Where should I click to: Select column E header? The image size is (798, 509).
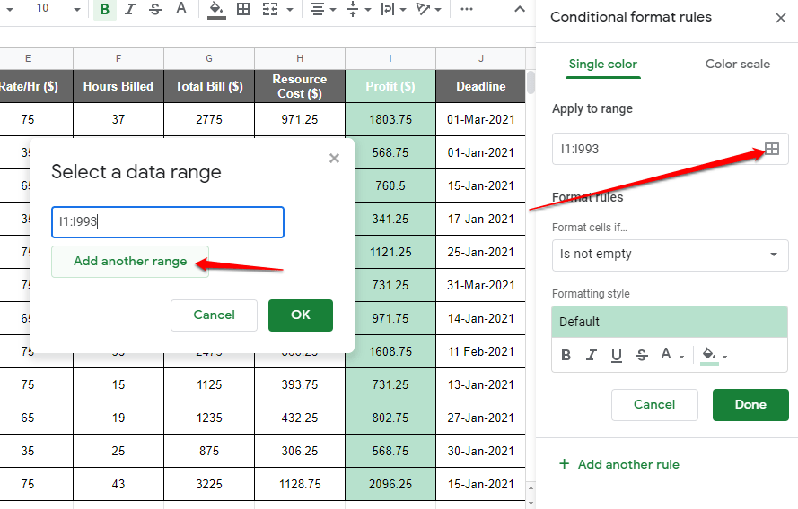28,58
